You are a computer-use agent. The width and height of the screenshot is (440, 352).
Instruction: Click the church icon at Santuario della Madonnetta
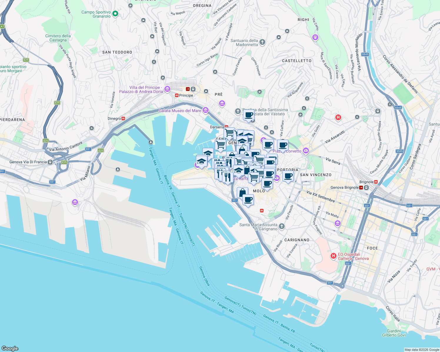pos(262,42)
